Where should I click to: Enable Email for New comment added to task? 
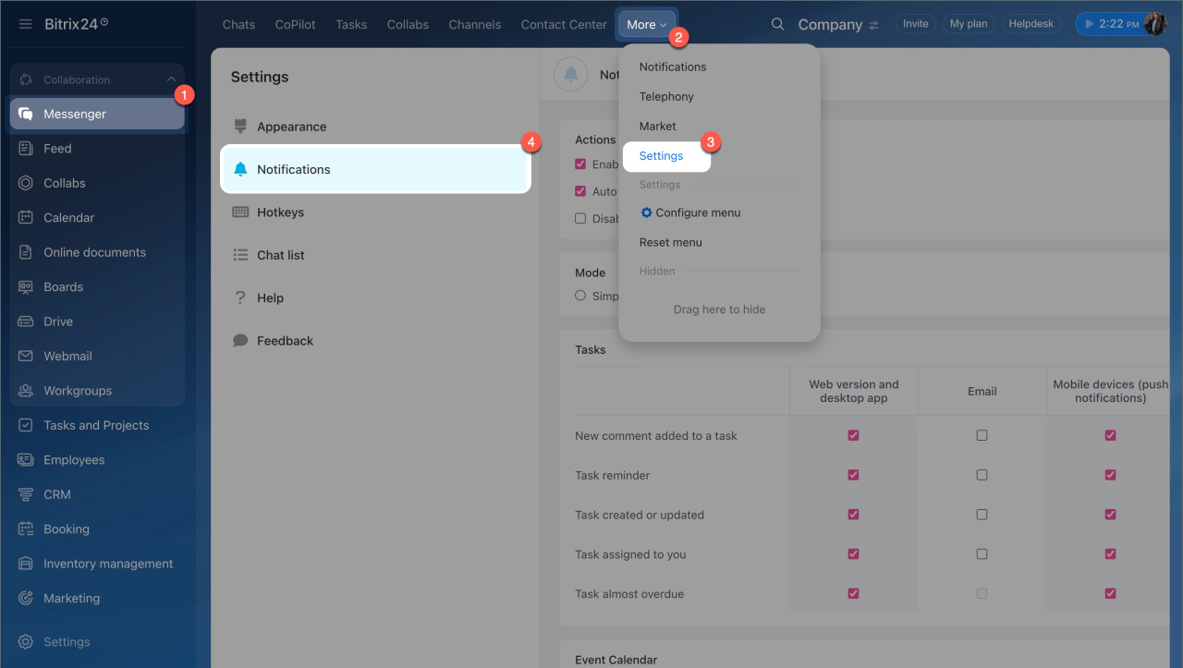[982, 435]
